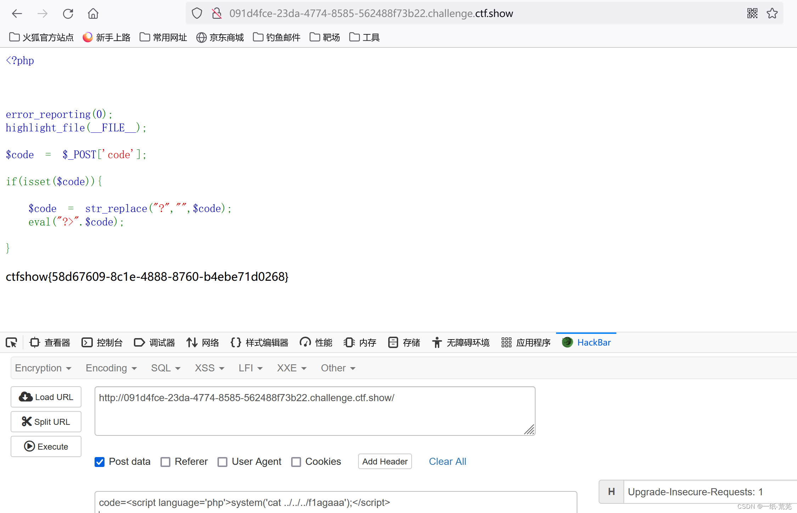Viewport: 797px width, 513px height.
Task: Click the Split URL button
Action: [x=46, y=422]
